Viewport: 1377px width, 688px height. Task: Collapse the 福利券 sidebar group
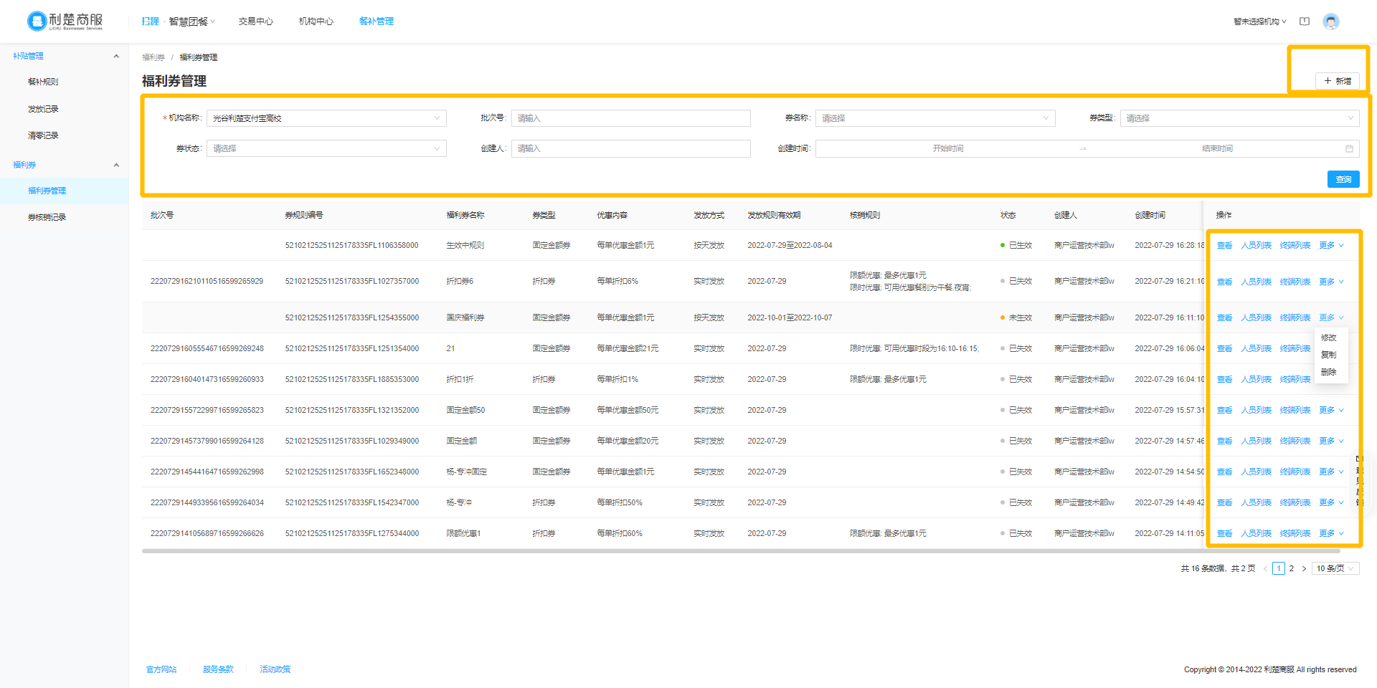[116, 165]
